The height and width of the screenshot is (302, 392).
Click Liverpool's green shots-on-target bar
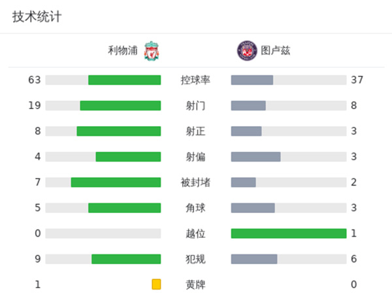coord(118,131)
